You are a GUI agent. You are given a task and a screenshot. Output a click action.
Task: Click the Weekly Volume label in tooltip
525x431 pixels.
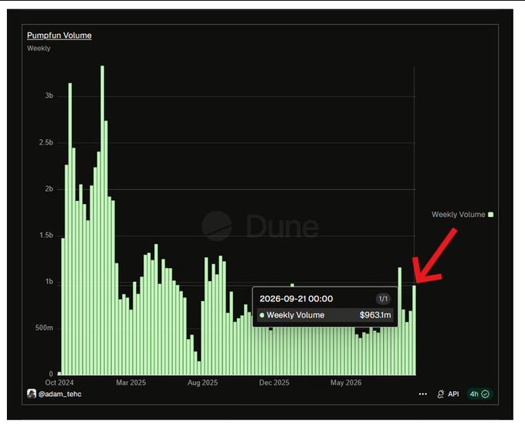[295, 315]
